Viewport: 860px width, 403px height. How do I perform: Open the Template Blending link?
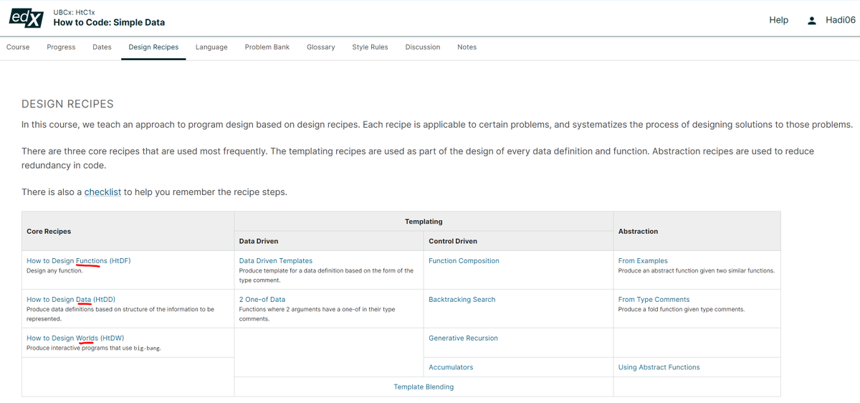click(424, 387)
